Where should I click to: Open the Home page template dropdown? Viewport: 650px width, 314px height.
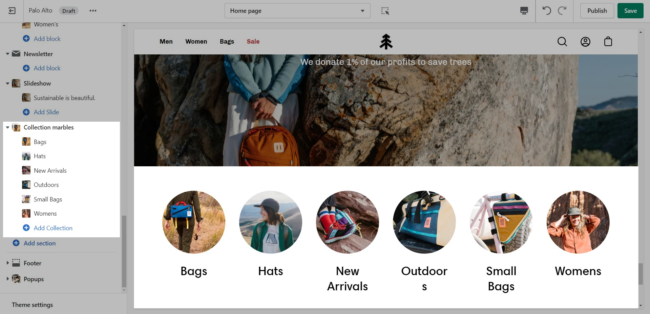pos(297,11)
